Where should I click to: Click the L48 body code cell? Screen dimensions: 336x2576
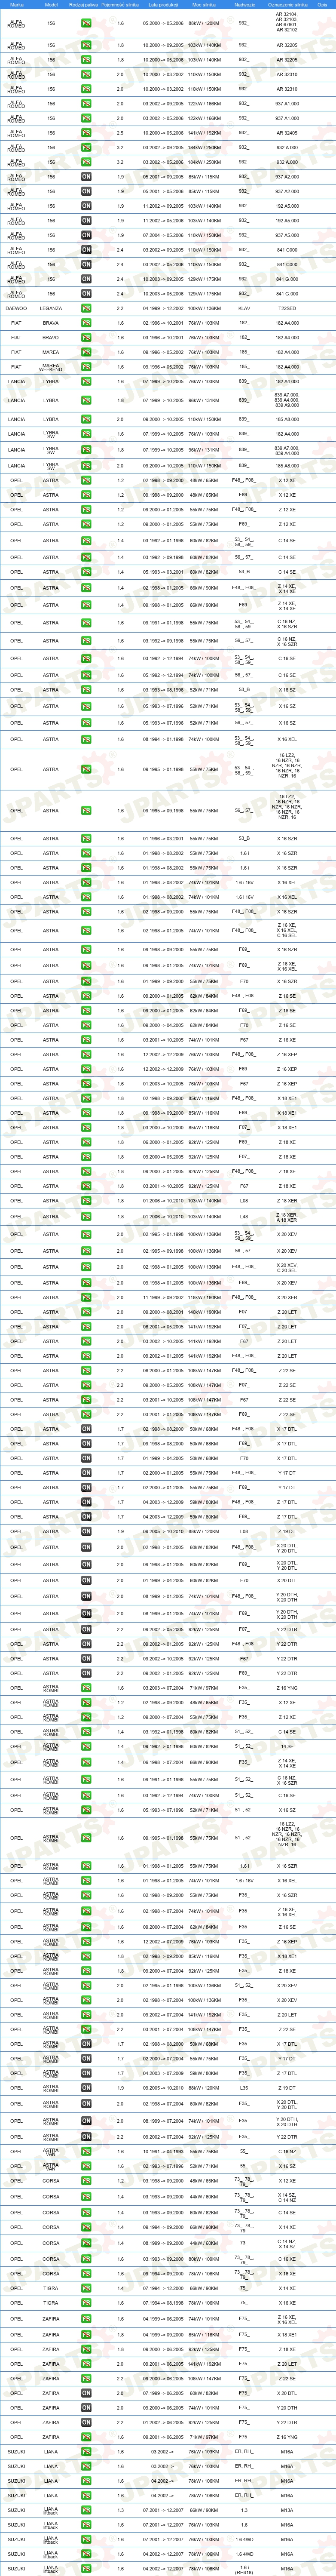(244, 1217)
